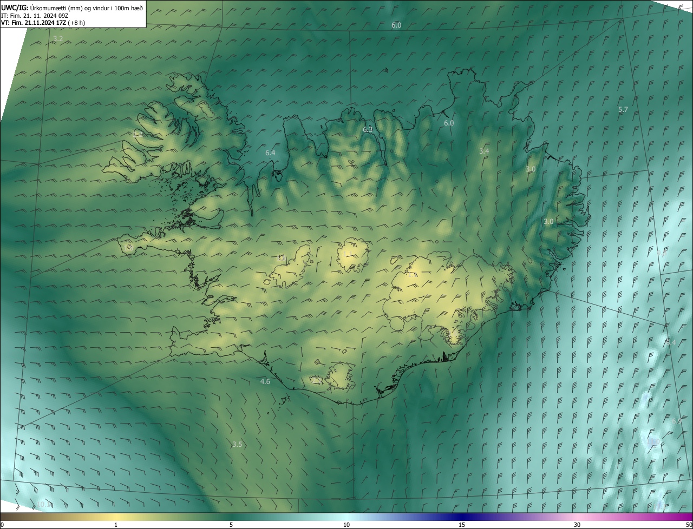Viewport: 693px width, 529px height.
Task: Pick the "3.4" value label on the map
Action: point(484,151)
